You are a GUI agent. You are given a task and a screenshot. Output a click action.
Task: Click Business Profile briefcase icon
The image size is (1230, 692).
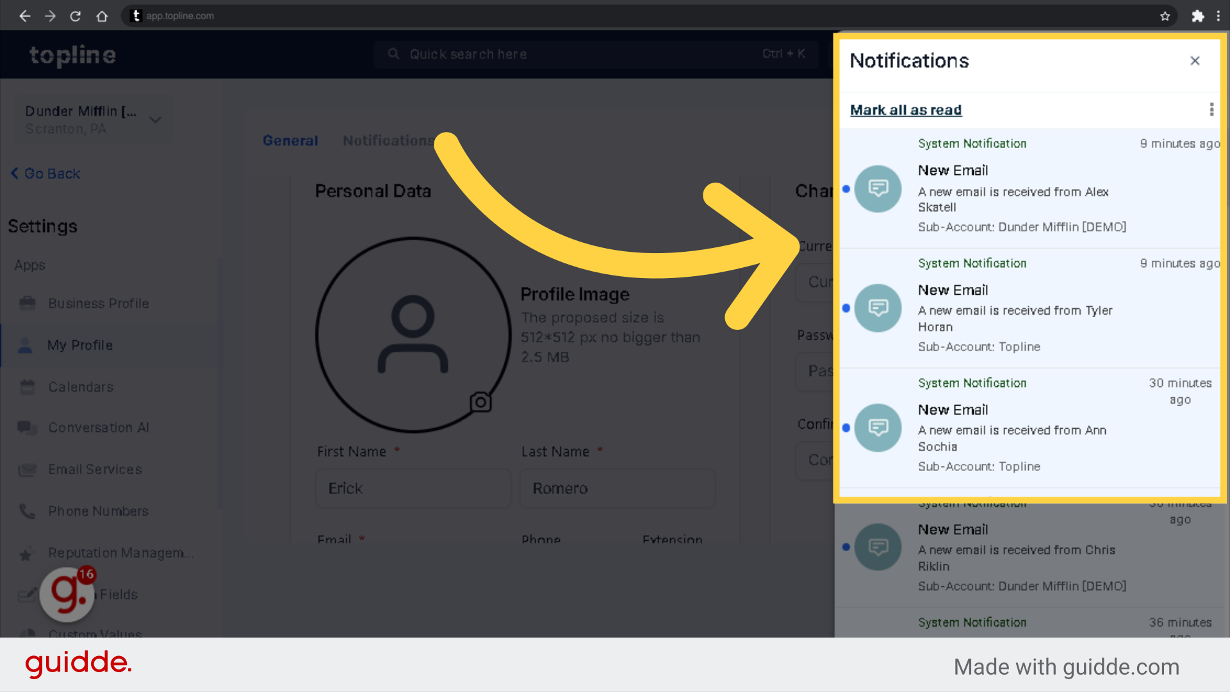tap(27, 303)
